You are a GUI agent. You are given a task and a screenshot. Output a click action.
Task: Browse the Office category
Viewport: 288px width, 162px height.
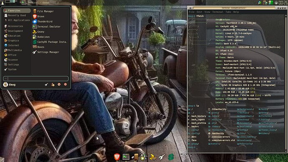(x=17, y=55)
